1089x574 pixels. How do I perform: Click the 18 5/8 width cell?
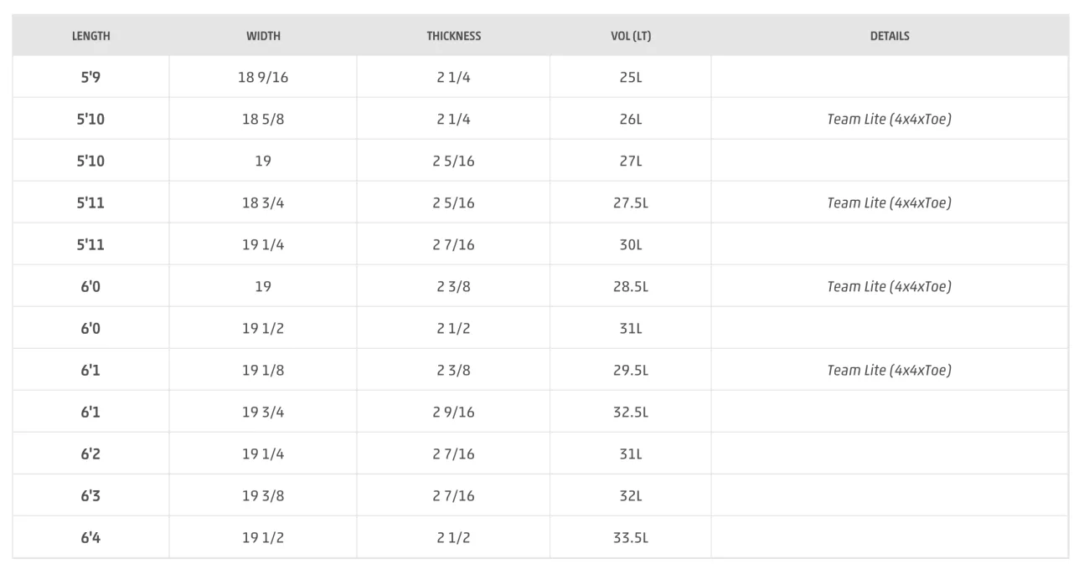[263, 119]
